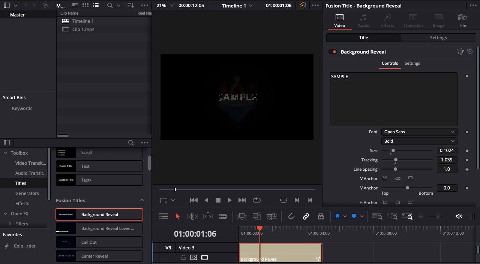Add a blue flag to the clip
This screenshot has width=480, height=264.
click(337, 216)
